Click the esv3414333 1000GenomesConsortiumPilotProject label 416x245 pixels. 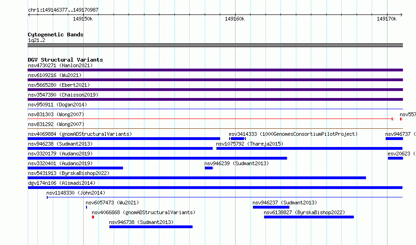(x=293, y=134)
